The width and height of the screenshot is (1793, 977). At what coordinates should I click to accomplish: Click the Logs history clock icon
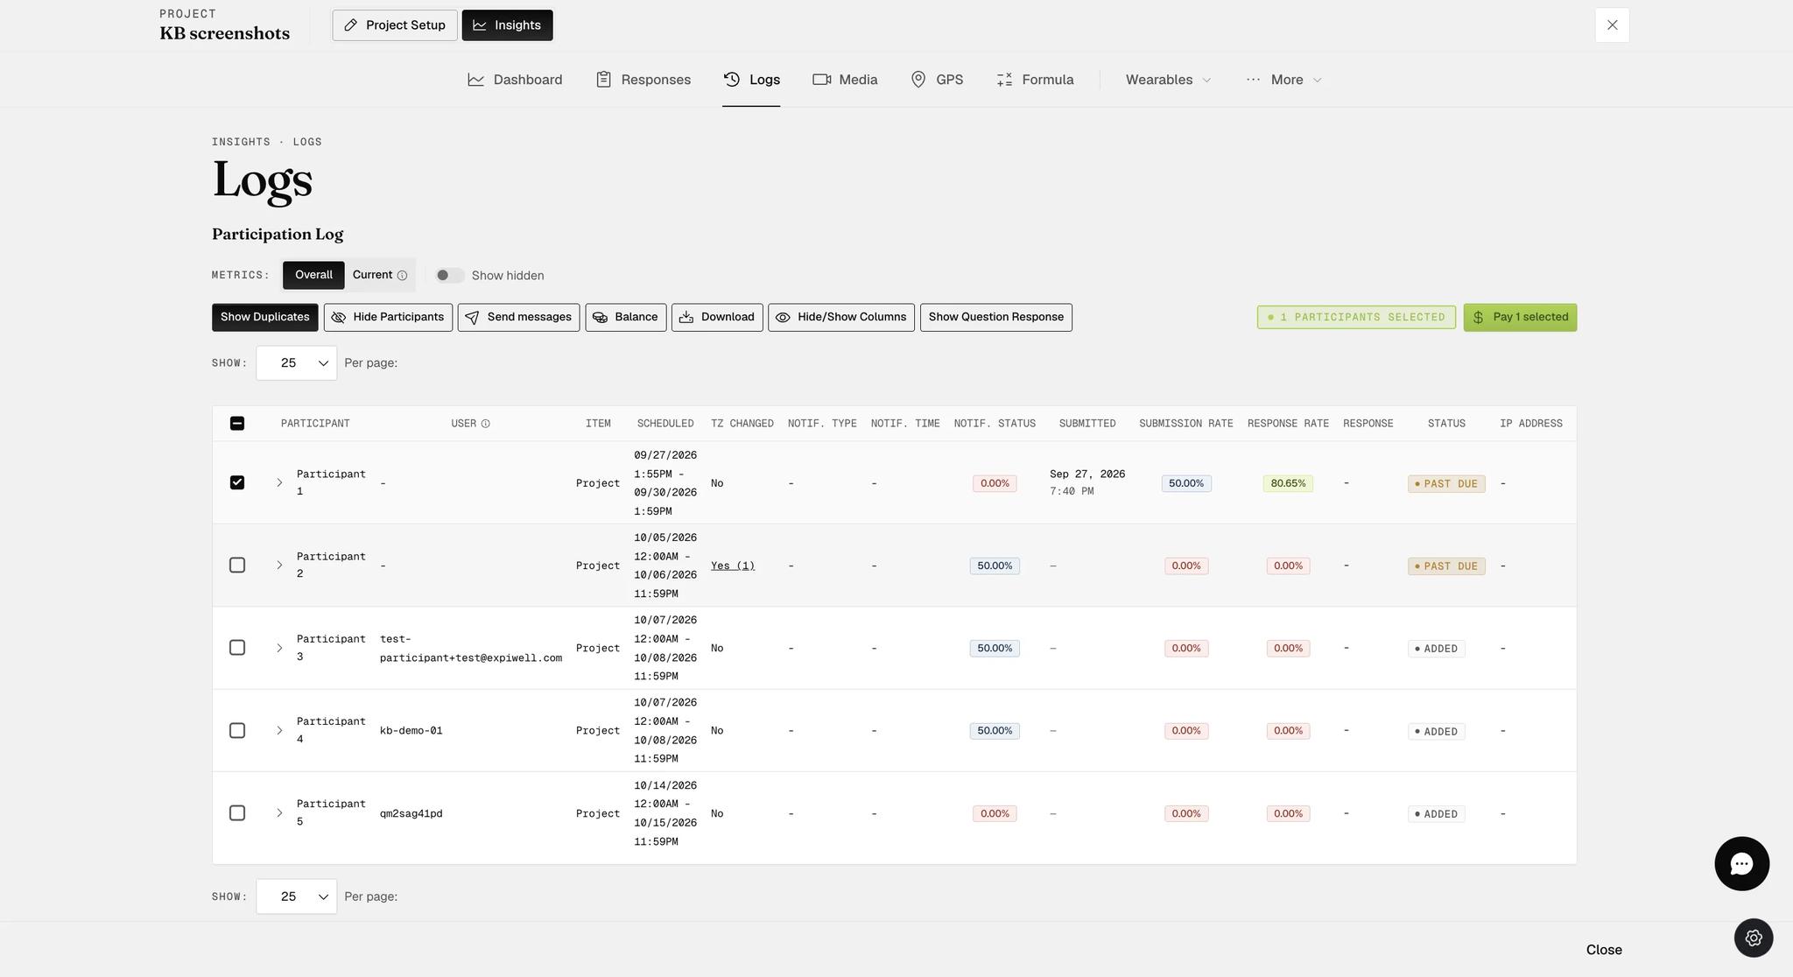click(x=732, y=80)
